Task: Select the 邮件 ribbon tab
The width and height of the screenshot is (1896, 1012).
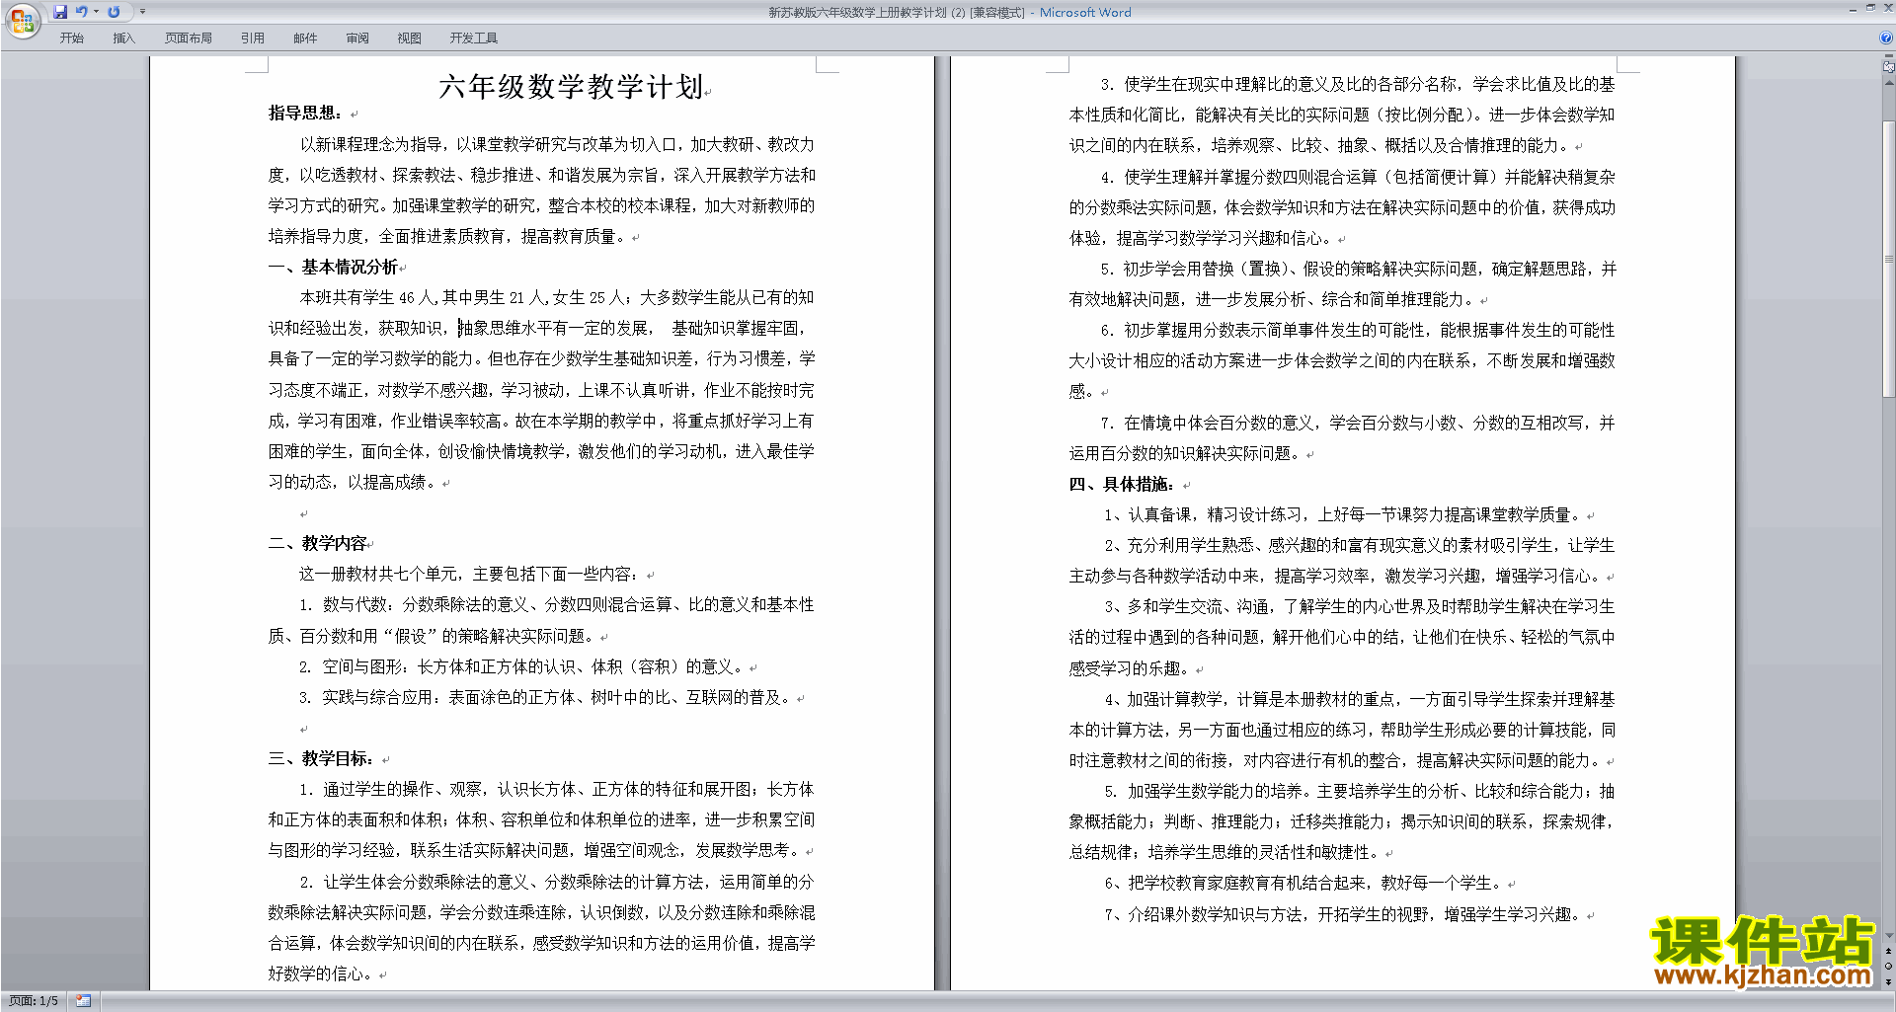Action: coord(305,39)
